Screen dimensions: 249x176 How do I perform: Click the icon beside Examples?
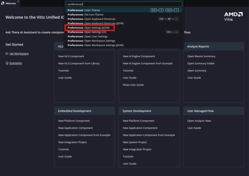coord(7,63)
